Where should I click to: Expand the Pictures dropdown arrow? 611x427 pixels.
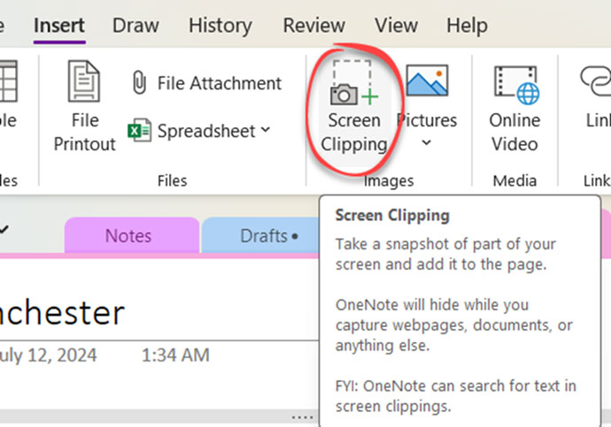[426, 142]
